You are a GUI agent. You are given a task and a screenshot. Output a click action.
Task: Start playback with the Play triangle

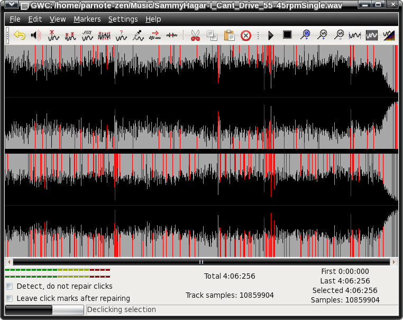pyautogui.click(x=271, y=35)
